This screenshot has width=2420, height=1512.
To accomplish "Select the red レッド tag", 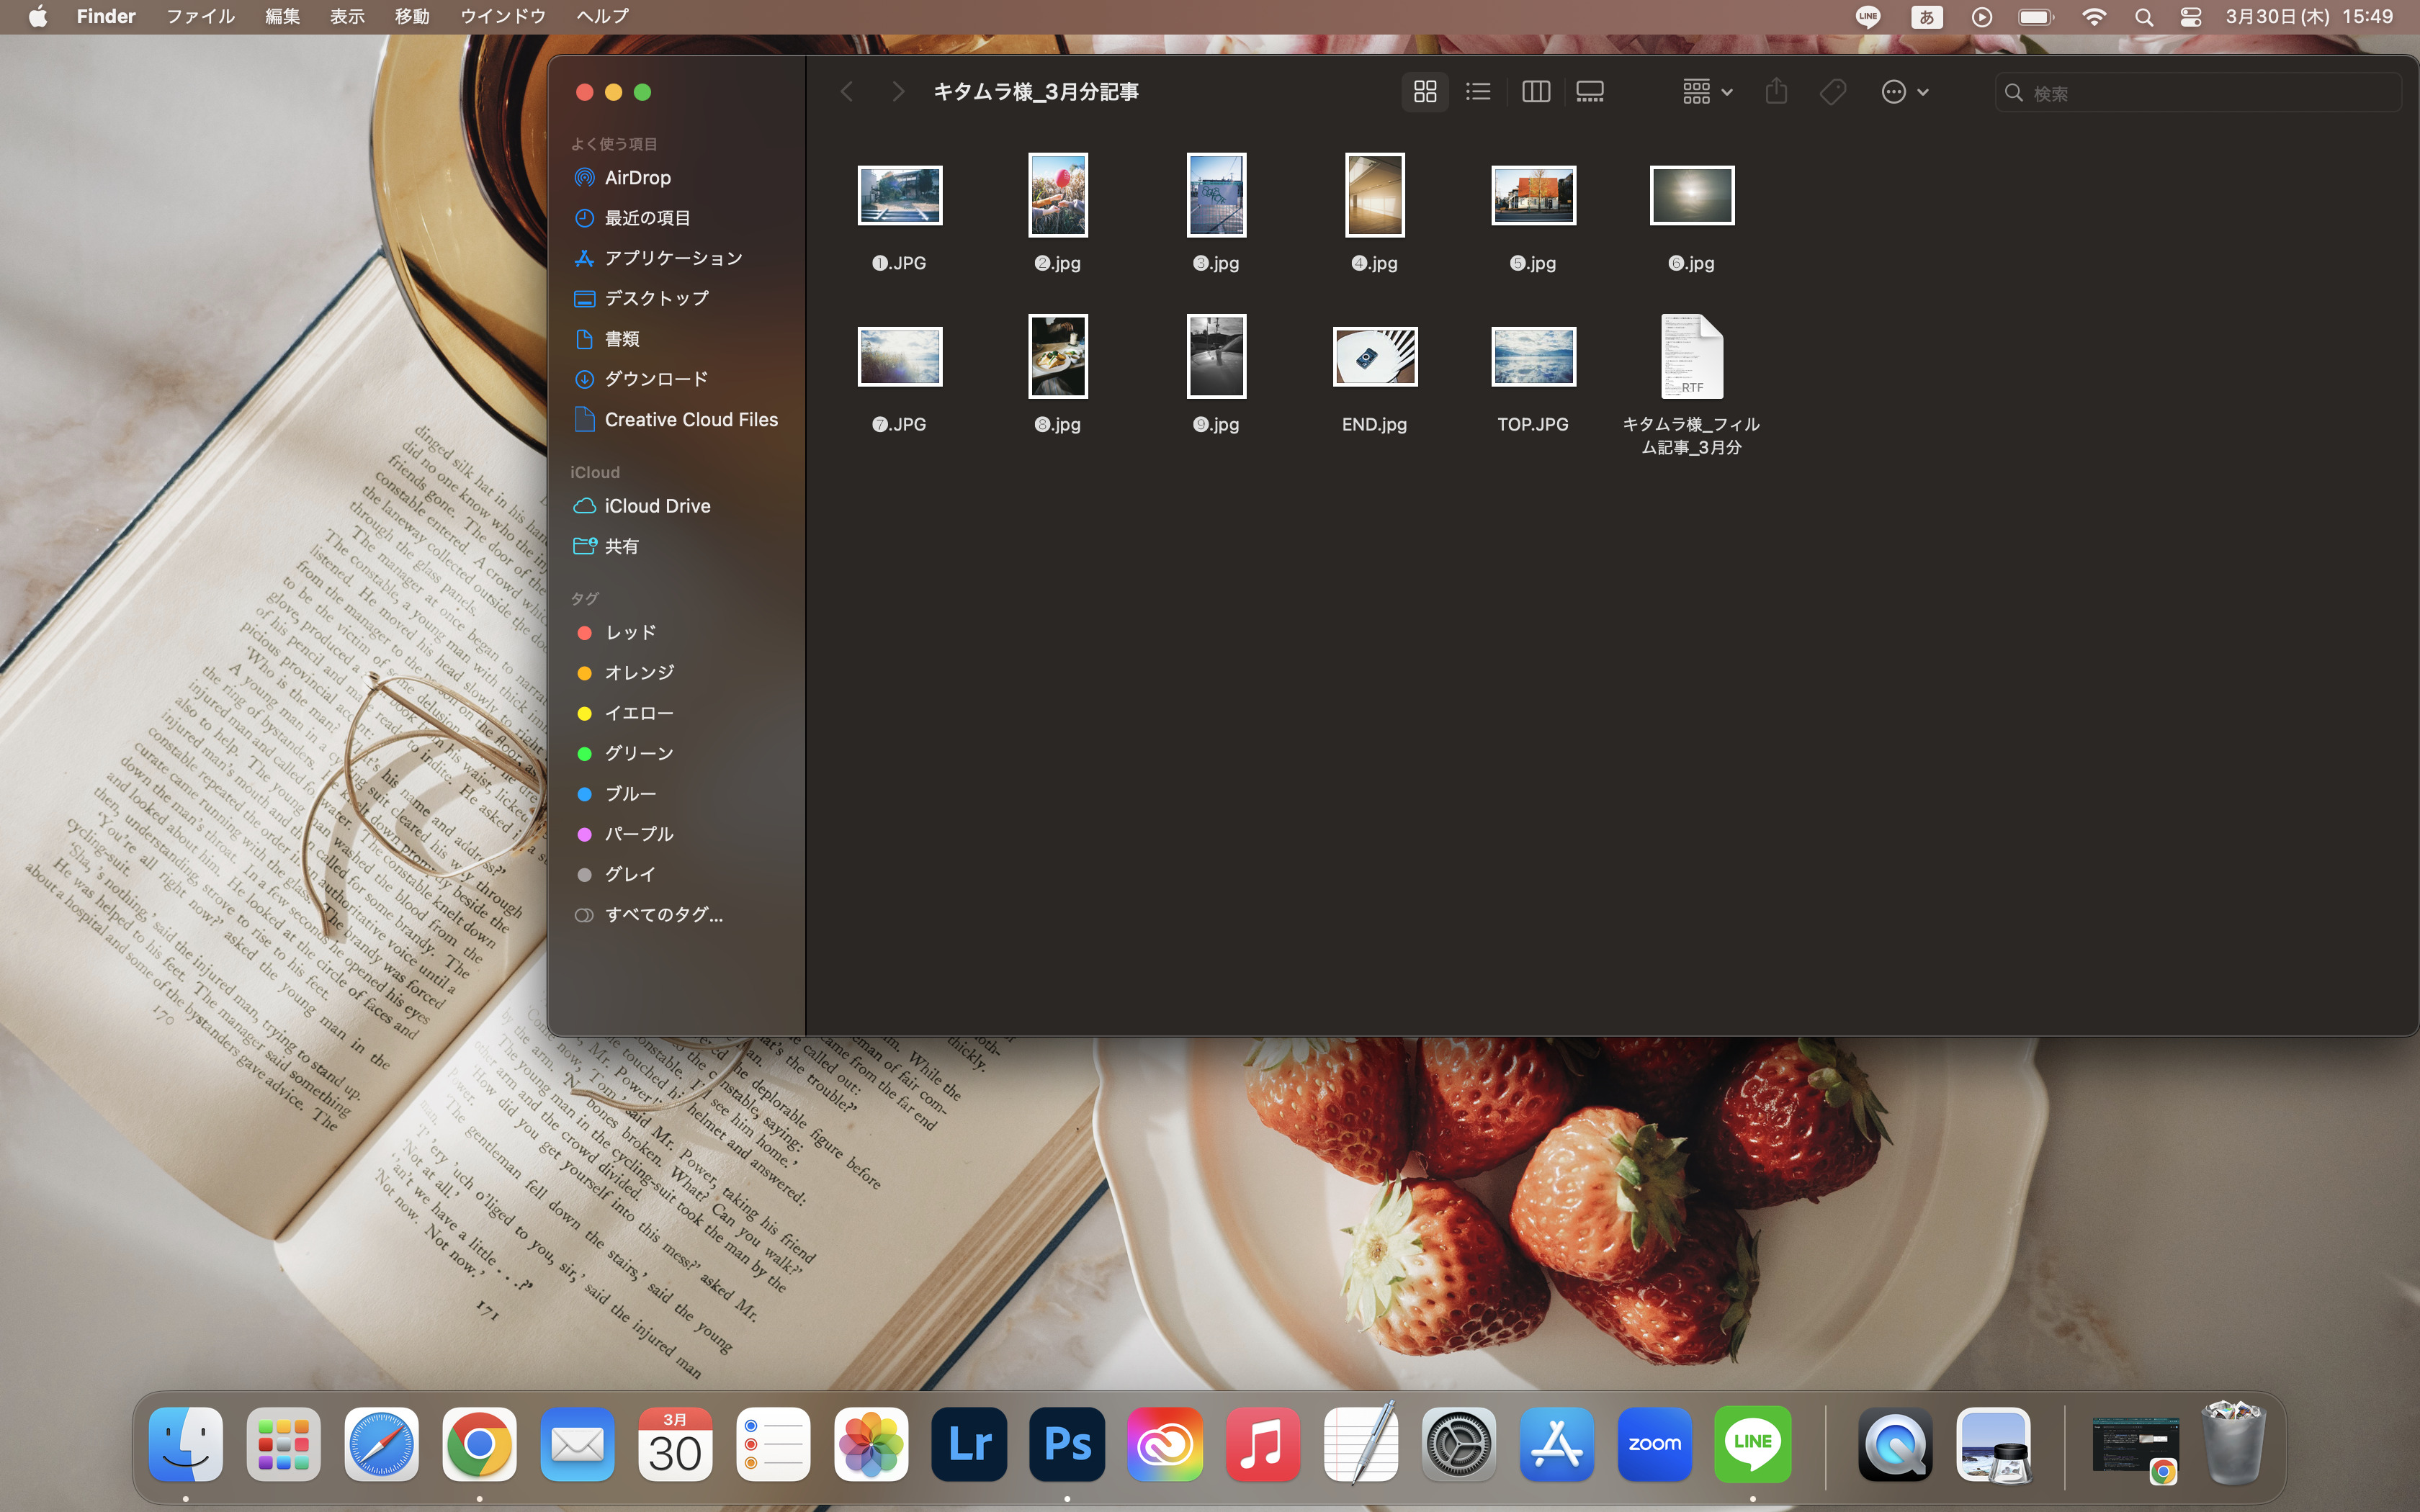I will pos(630,633).
